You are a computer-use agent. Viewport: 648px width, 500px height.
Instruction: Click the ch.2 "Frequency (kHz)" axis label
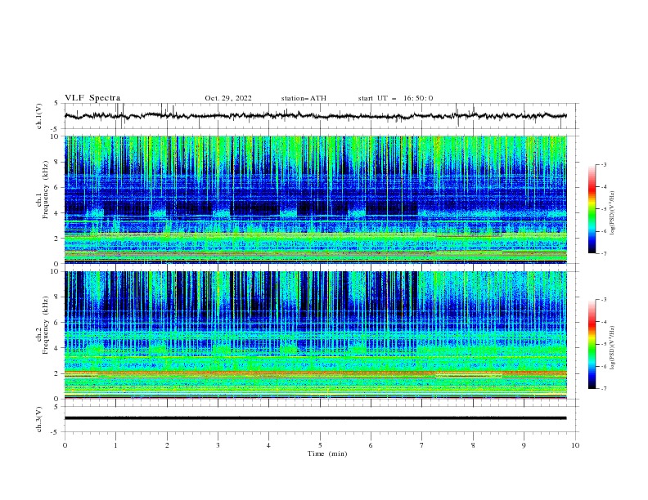click(46, 325)
